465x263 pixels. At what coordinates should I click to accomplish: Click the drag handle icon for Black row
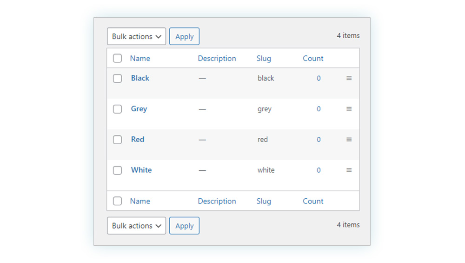(349, 78)
